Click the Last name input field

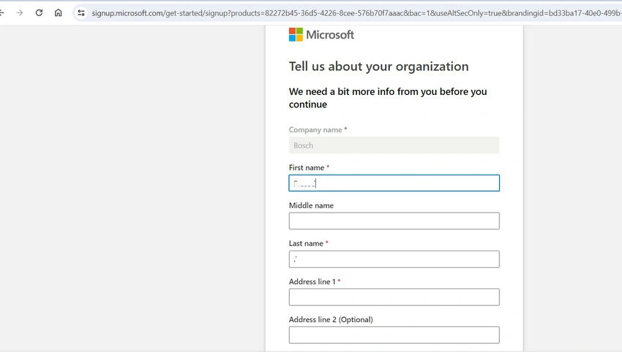[394, 259]
